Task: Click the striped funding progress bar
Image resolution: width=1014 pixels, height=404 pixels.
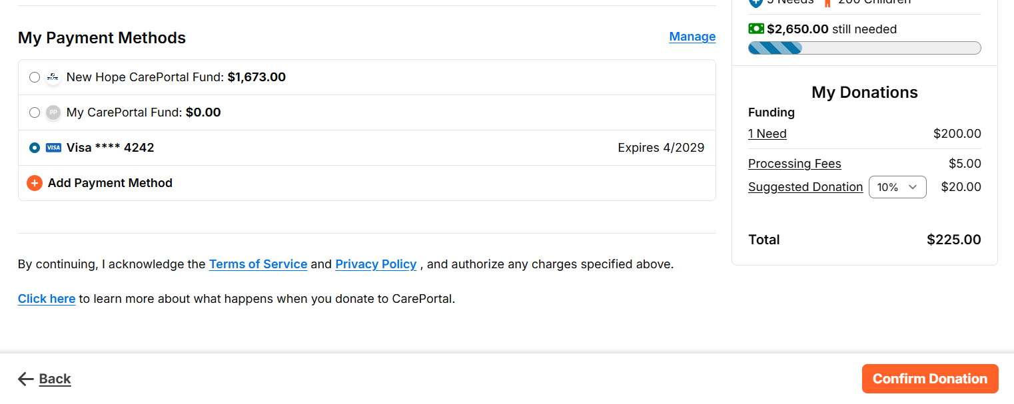Action: [864, 48]
